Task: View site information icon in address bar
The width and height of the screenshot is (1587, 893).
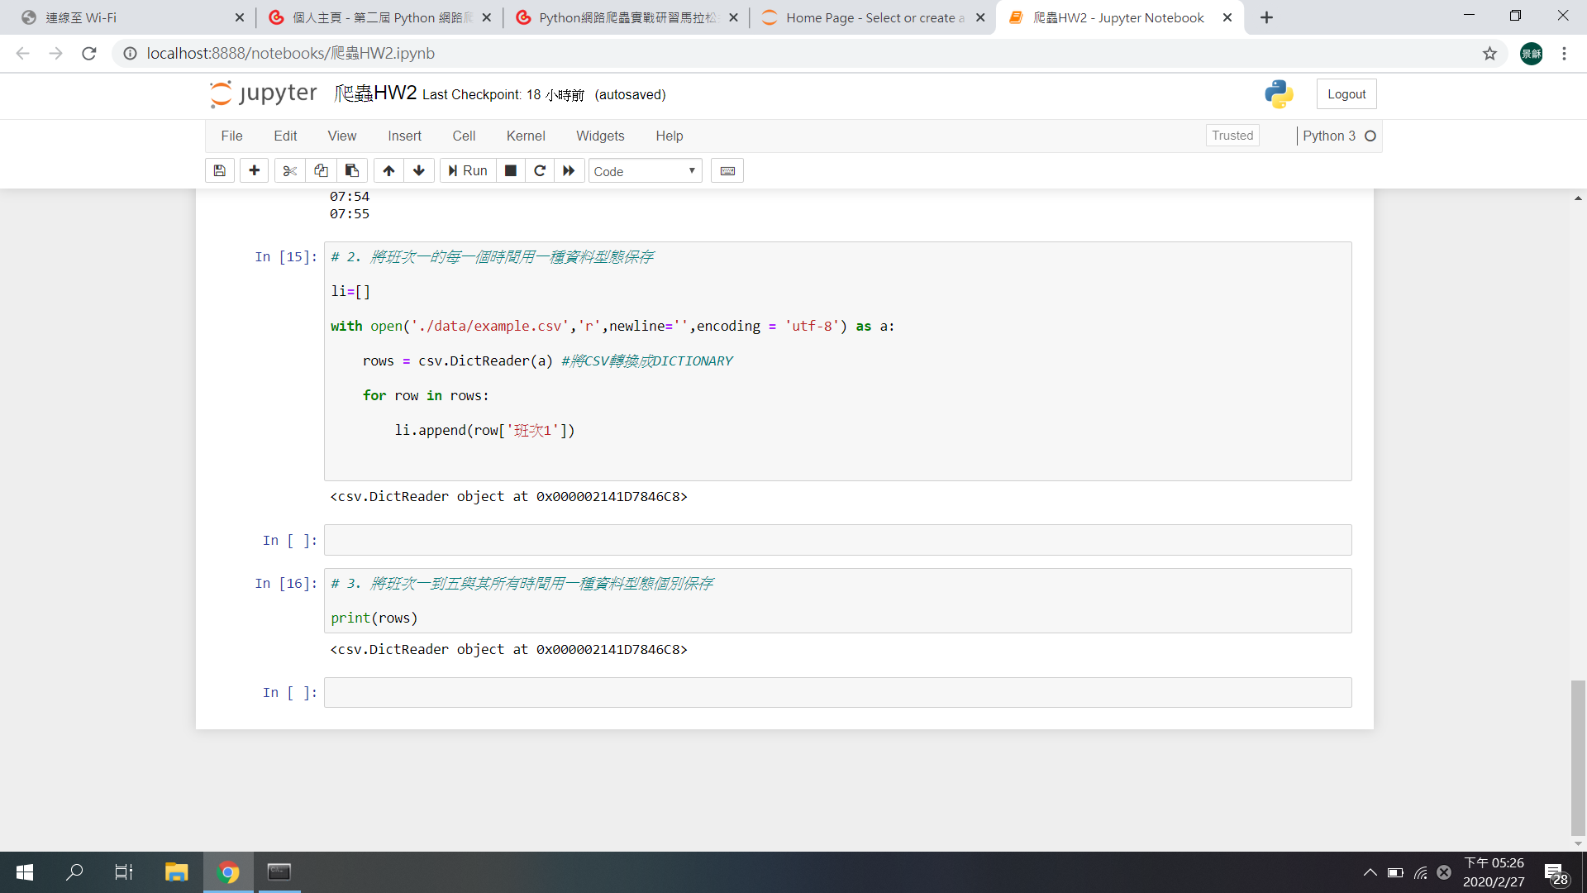Action: coord(130,54)
